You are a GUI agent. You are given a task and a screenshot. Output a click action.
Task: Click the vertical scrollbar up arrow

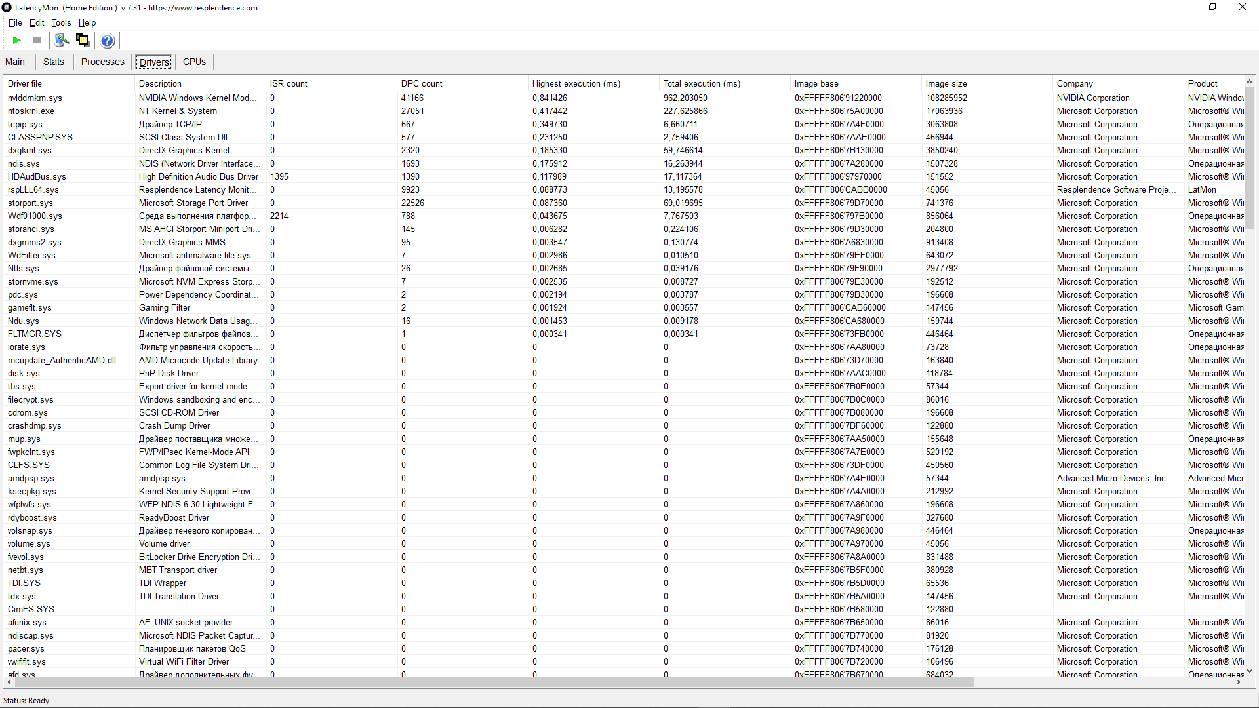pyautogui.click(x=1249, y=81)
